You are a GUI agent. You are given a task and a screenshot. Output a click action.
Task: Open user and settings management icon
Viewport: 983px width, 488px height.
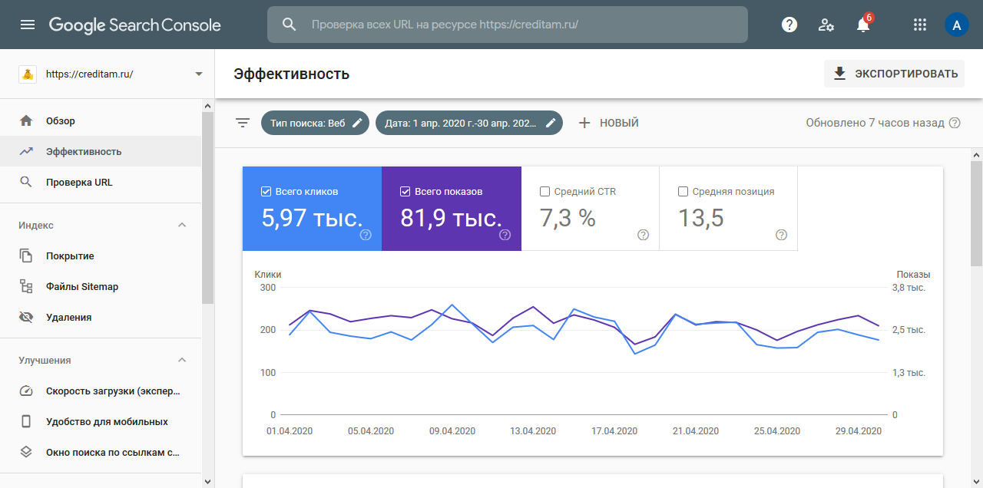point(826,25)
